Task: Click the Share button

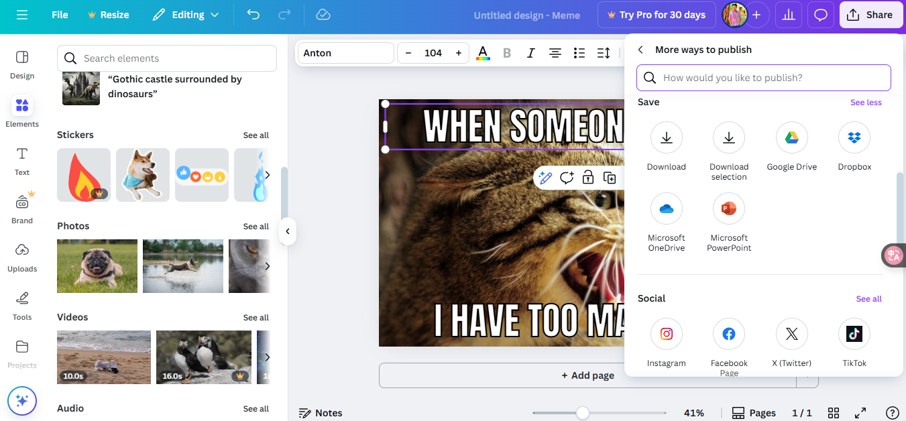Action: pos(870,14)
